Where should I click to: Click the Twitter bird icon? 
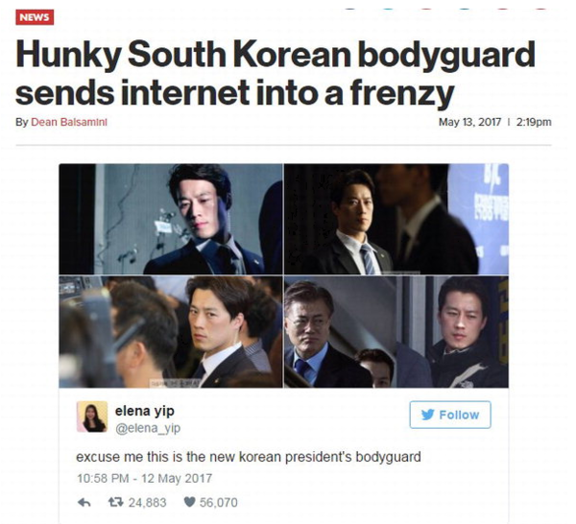click(428, 415)
